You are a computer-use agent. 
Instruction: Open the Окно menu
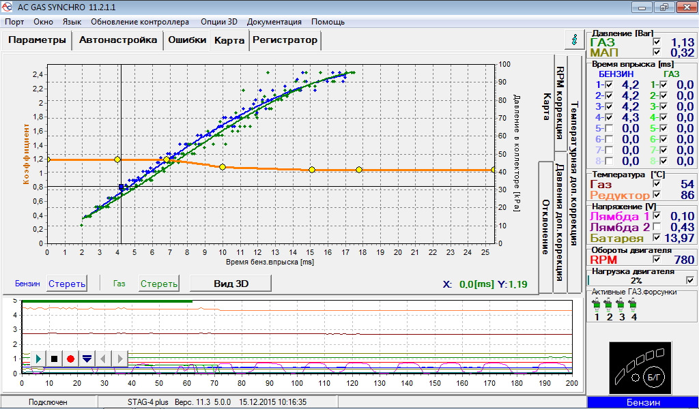43,22
